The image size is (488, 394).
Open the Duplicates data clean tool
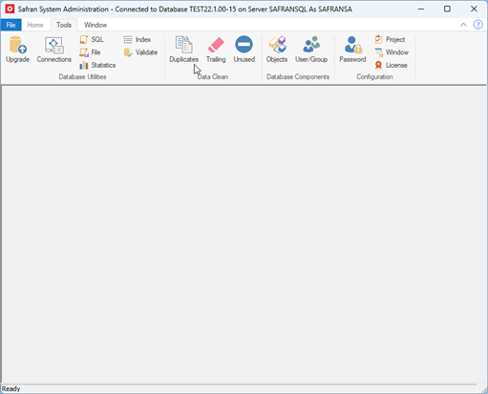click(183, 50)
